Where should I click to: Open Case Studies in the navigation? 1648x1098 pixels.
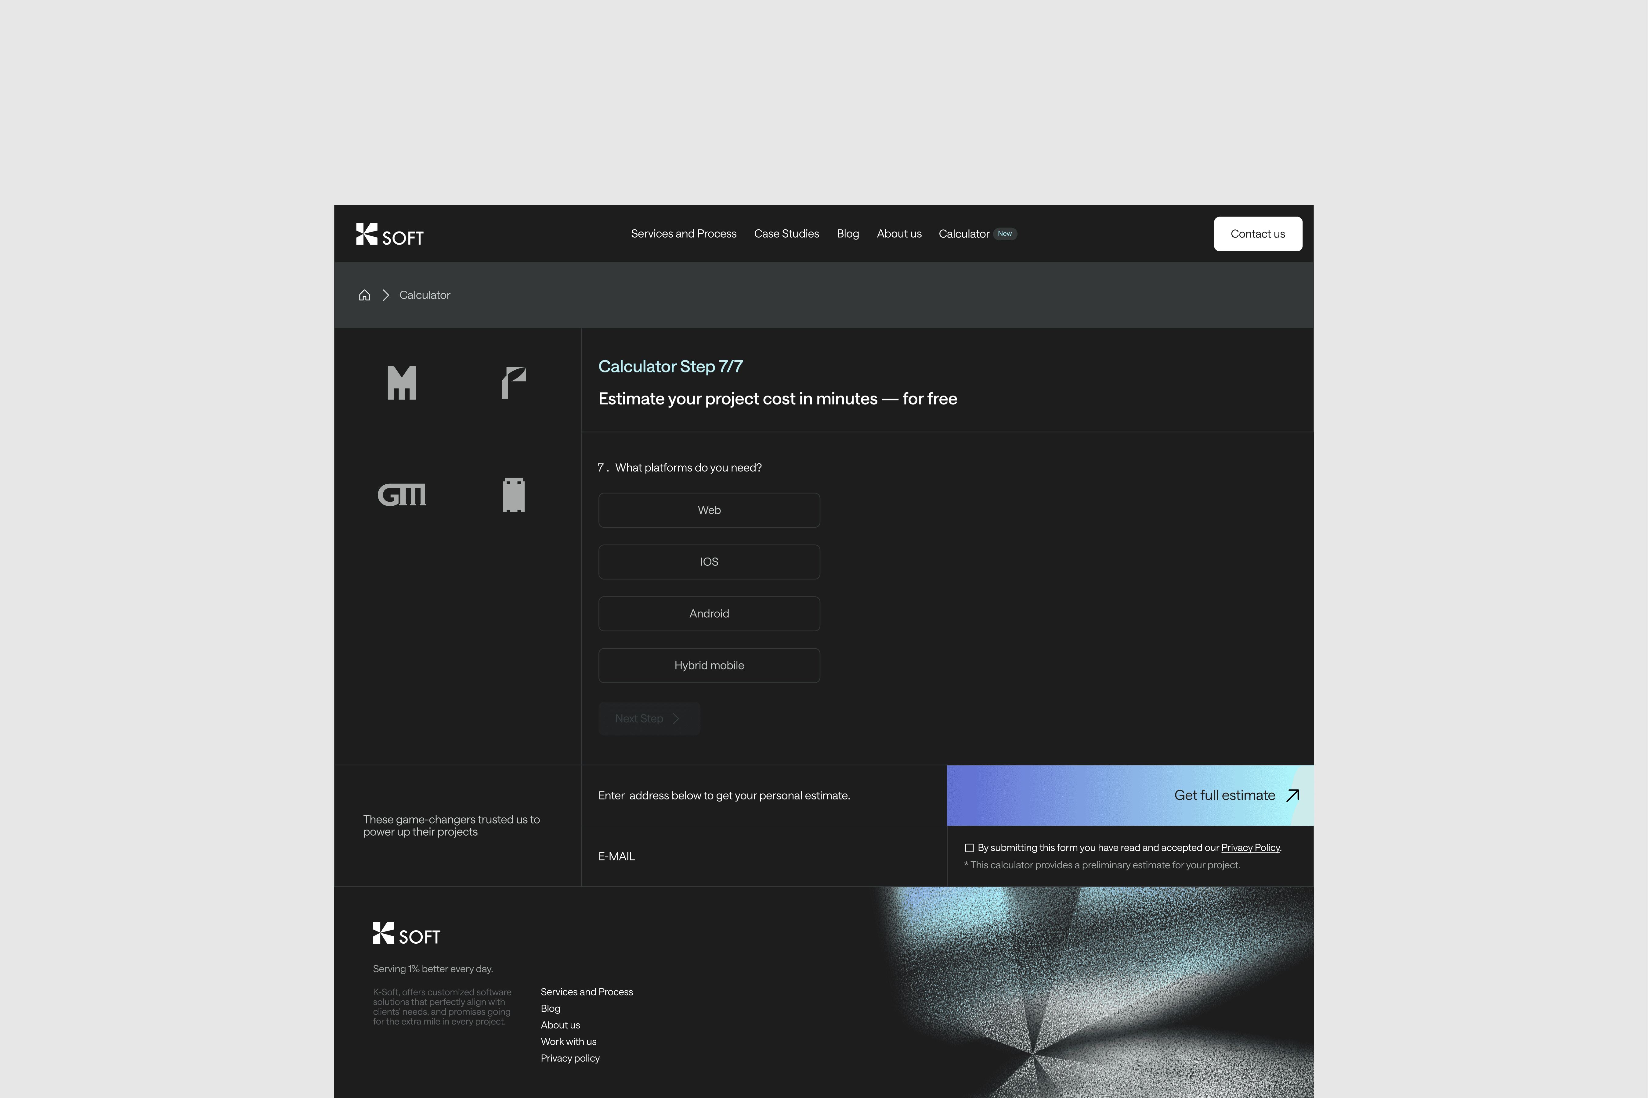point(786,234)
